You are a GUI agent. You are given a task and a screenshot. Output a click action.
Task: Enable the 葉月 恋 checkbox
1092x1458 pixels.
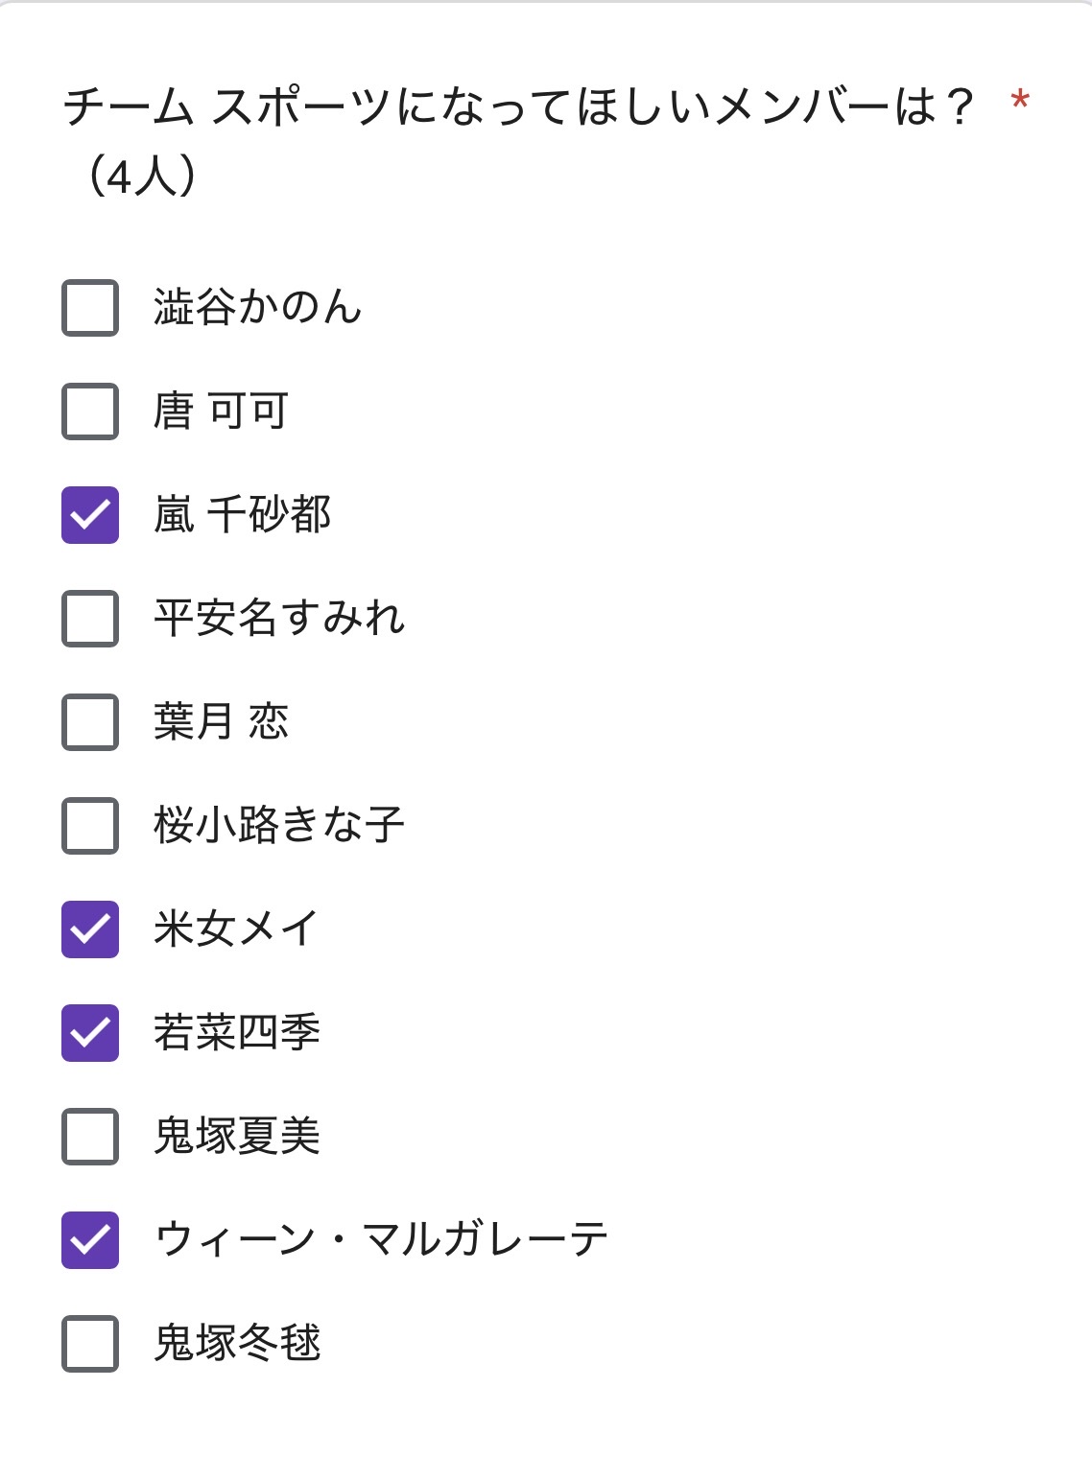[90, 722]
